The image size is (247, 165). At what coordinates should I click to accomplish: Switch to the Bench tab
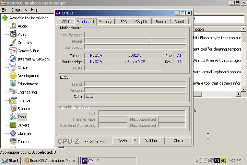click(161, 22)
